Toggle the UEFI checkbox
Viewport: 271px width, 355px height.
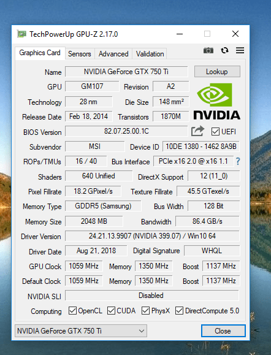click(215, 131)
